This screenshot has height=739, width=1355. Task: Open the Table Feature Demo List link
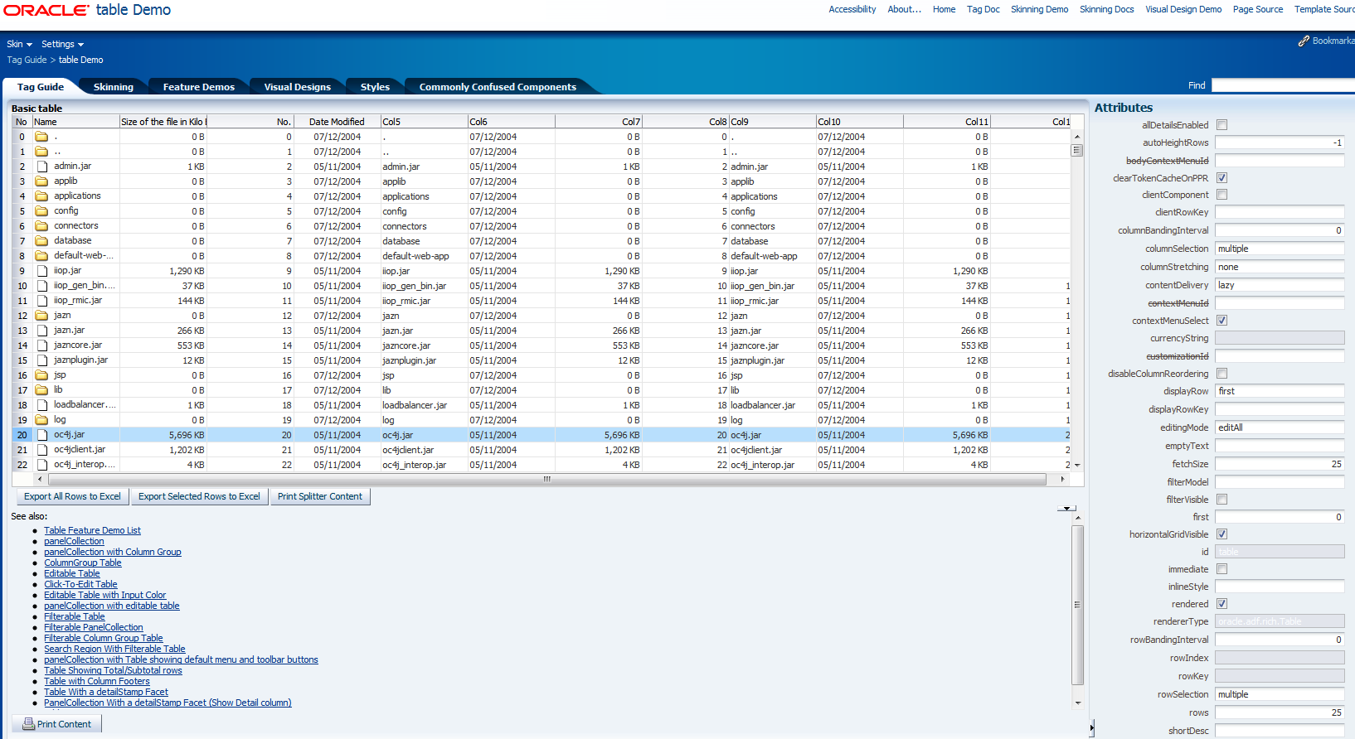(92, 530)
